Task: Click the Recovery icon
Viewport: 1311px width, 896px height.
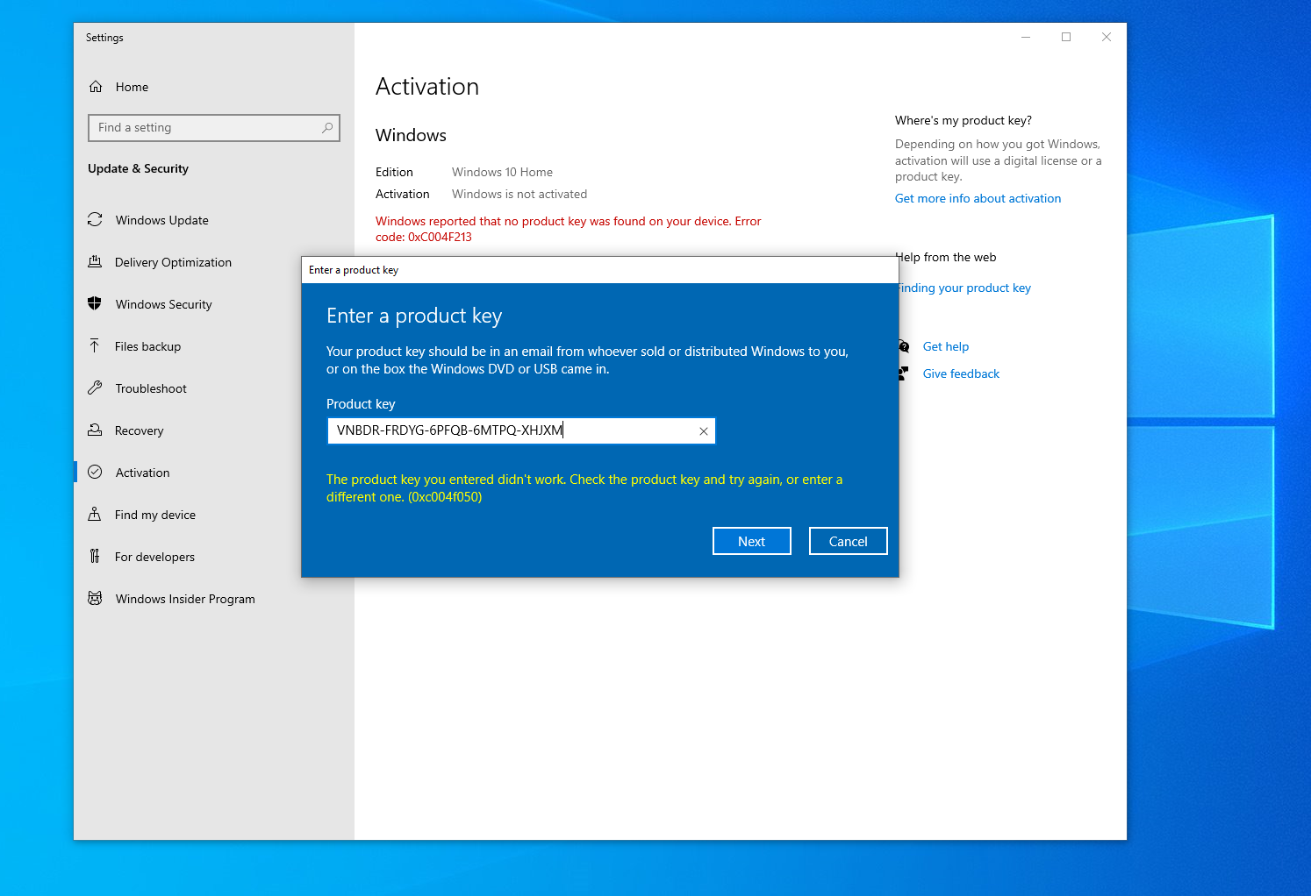Action: 95,430
